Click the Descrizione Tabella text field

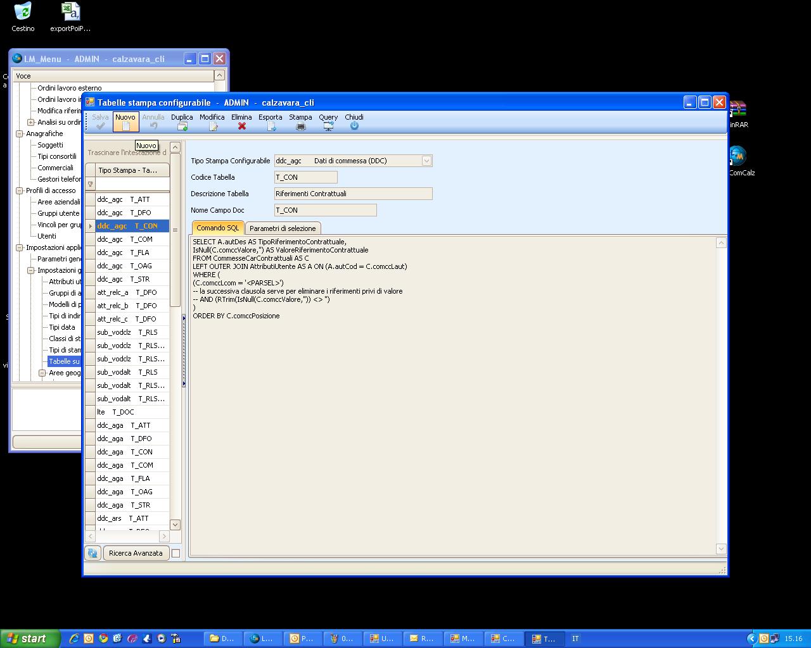click(353, 194)
